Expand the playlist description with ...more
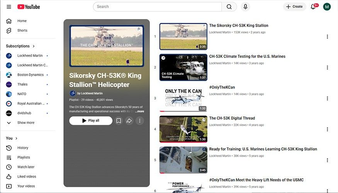Screen dimensions: 338x193 coord(139,112)
